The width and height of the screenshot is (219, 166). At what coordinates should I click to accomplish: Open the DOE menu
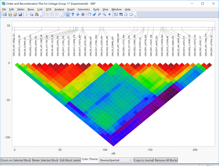(x=48, y=9)
